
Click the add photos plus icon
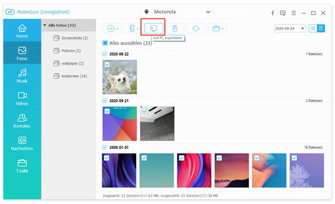(x=111, y=28)
